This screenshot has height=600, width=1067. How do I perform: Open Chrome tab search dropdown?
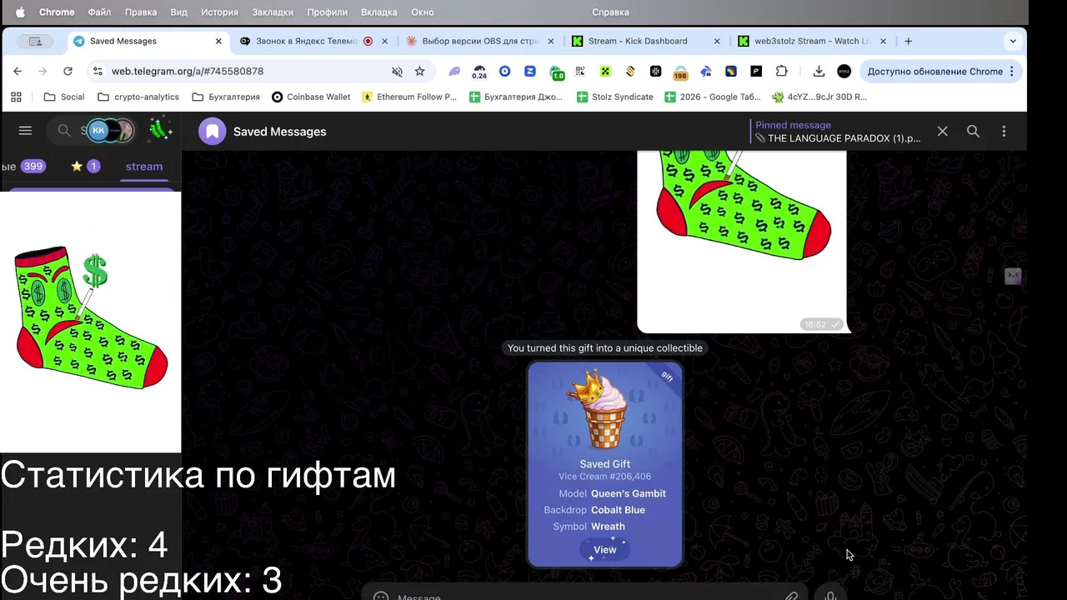pyautogui.click(x=1013, y=41)
